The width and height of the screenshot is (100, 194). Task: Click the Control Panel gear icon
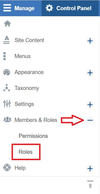tap(49, 8)
